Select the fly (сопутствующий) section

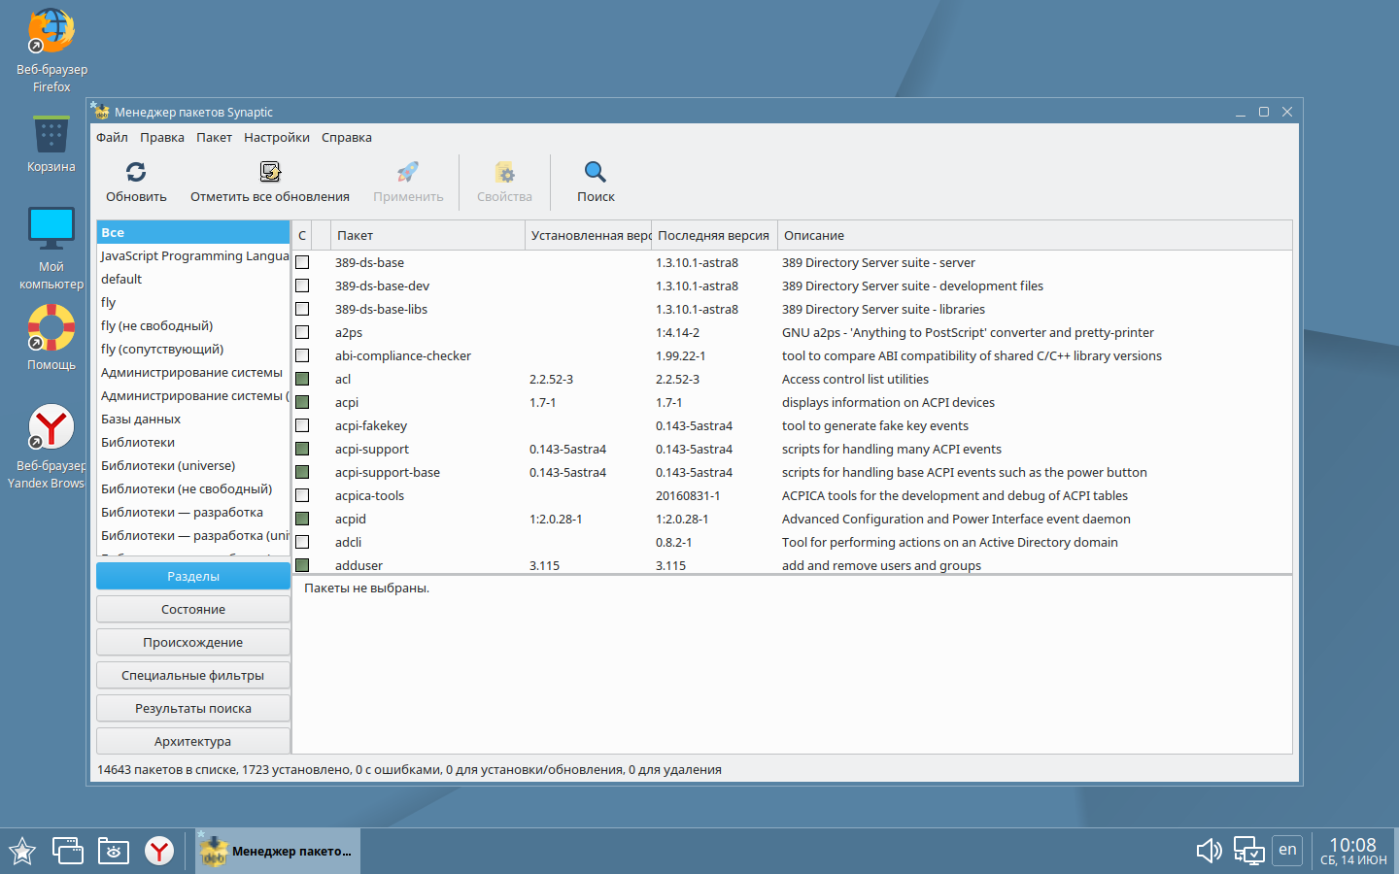(x=193, y=349)
